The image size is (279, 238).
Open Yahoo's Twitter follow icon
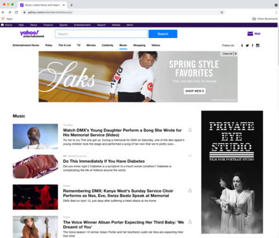click(247, 46)
